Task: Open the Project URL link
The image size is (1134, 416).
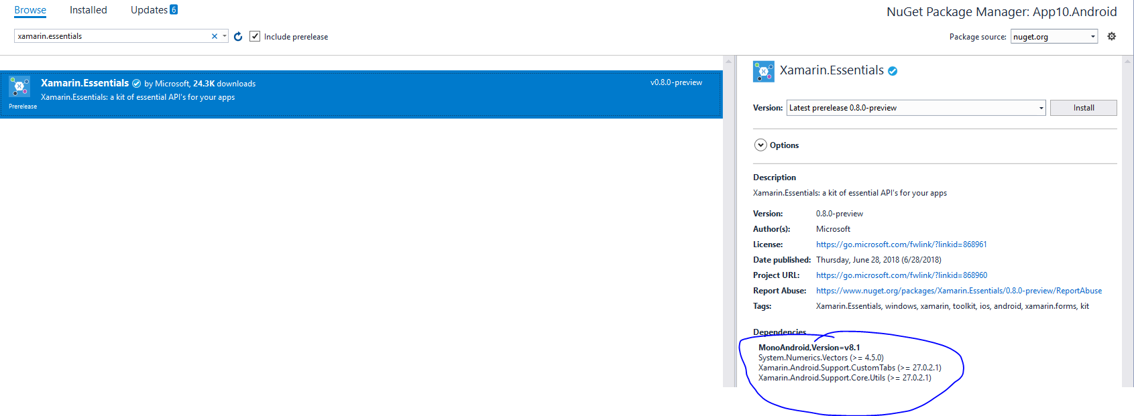Action: (x=901, y=275)
